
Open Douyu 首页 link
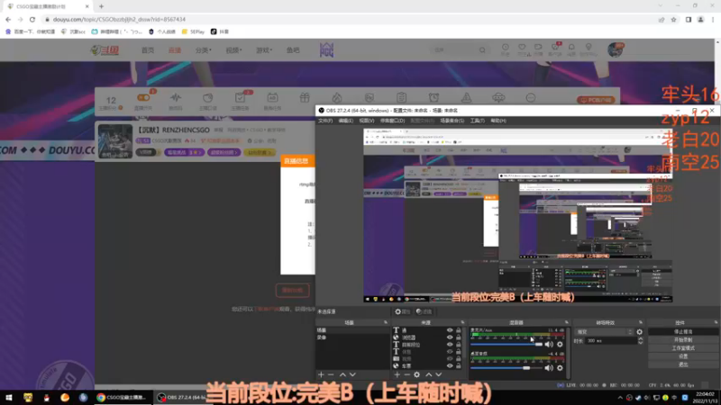coord(148,50)
